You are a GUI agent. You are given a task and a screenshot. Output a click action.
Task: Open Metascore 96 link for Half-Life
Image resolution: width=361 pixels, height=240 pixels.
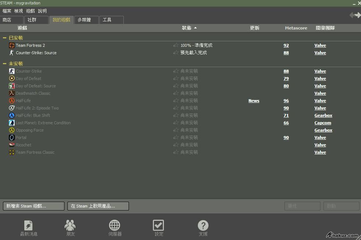pos(286,101)
